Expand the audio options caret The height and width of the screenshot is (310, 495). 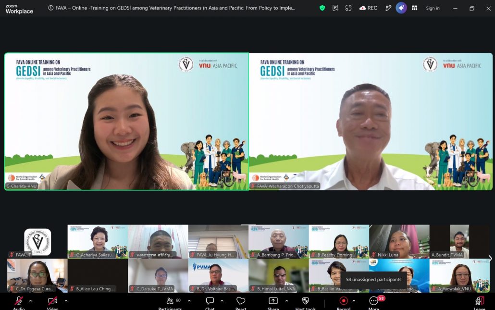point(30,301)
